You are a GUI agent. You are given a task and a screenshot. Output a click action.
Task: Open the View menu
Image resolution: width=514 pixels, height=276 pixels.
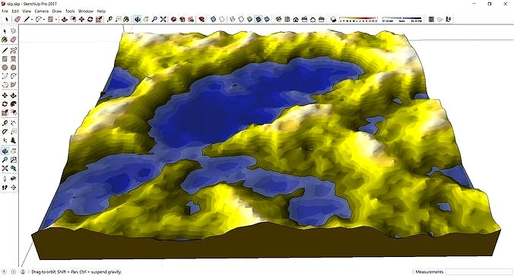click(27, 11)
